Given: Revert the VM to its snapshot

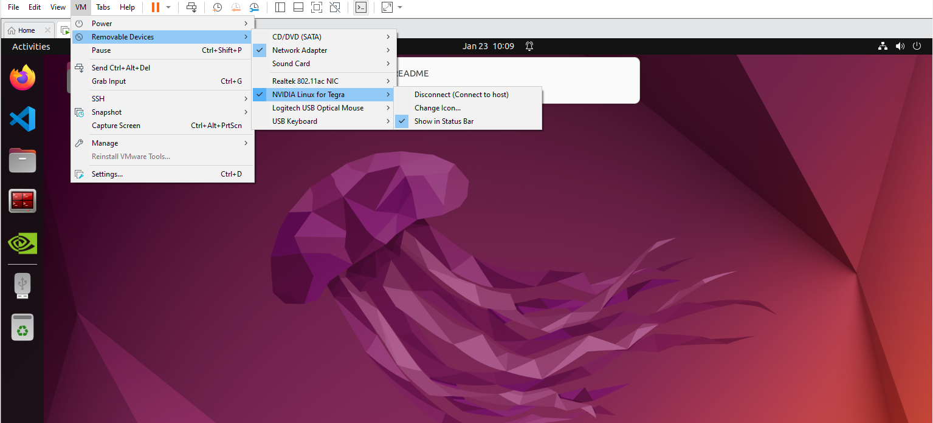Looking at the screenshot, I should tap(236, 7).
